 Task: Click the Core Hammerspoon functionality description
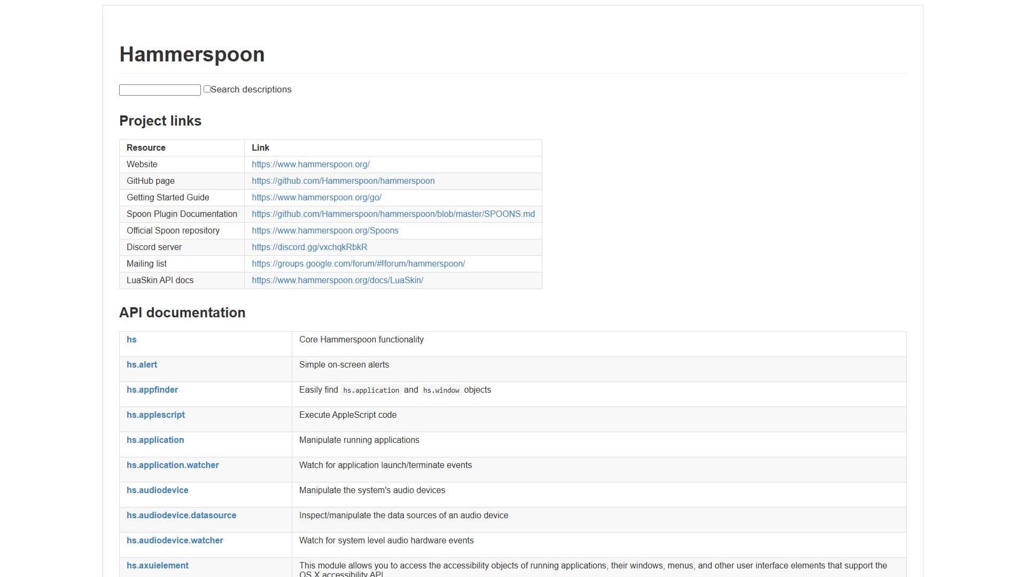(x=361, y=340)
